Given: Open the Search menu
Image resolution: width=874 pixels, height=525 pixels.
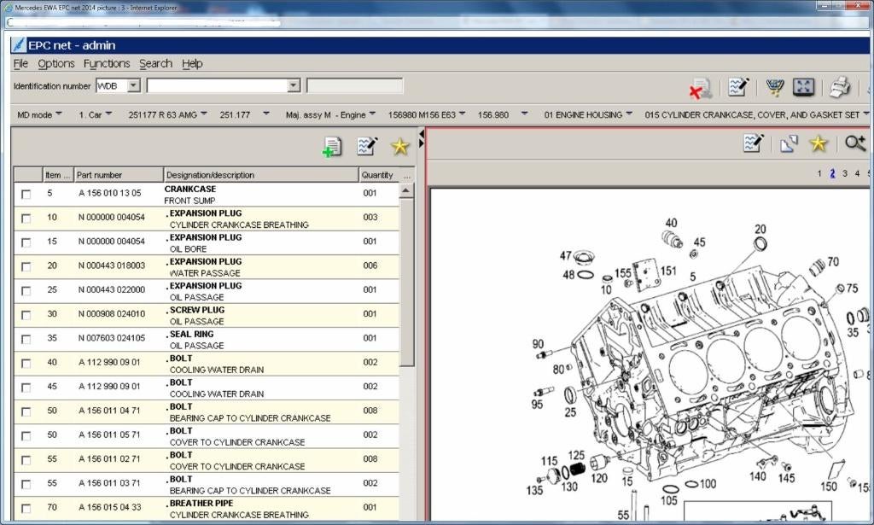Looking at the screenshot, I should tap(155, 63).
